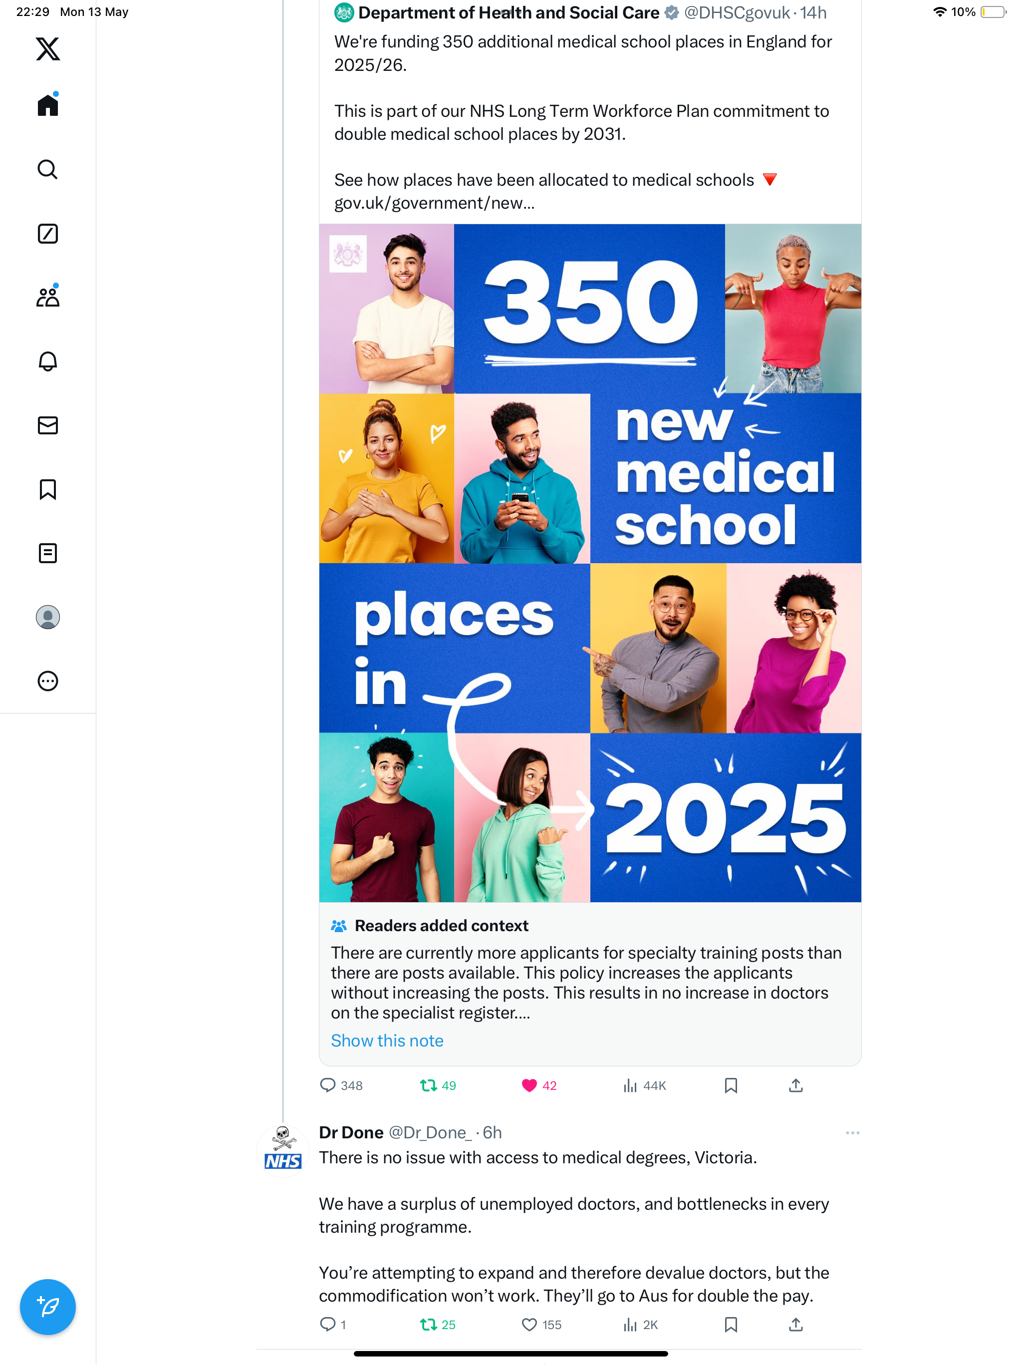Open Messages envelope icon
This screenshot has width=1022, height=1364.
47,425
